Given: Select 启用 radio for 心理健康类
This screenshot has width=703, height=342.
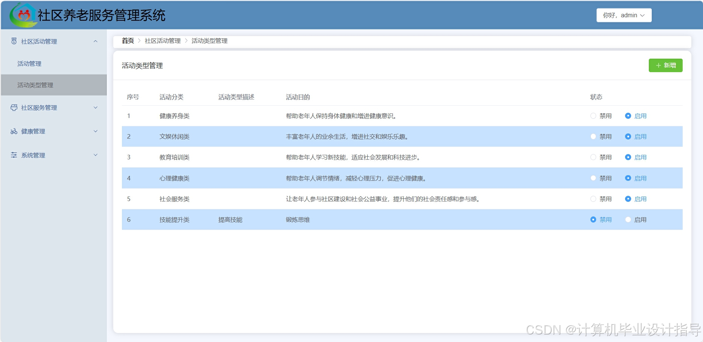Looking at the screenshot, I should click(x=628, y=178).
